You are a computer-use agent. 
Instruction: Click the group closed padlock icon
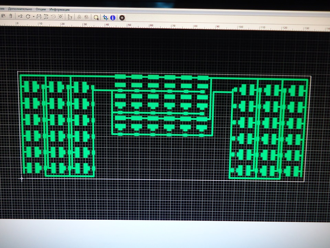click(79, 17)
